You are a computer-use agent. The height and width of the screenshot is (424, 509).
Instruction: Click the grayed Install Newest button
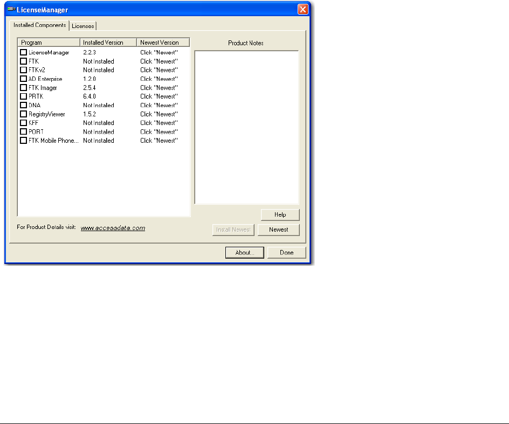[233, 230]
